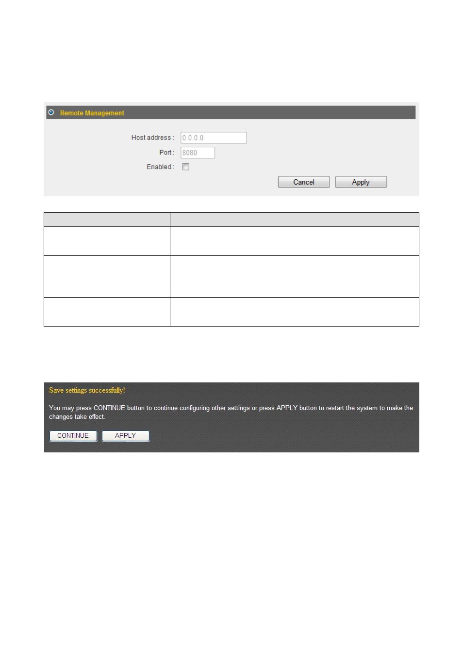Screen dimensions: 463x656
Task: Click the wide right header cell of the table
Action: [x=294, y=220]
